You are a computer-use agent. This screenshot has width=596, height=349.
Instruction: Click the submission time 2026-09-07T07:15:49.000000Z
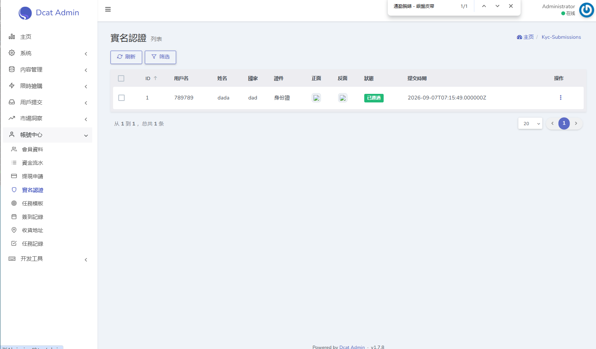pyautogui.click(x=447, y=98)
